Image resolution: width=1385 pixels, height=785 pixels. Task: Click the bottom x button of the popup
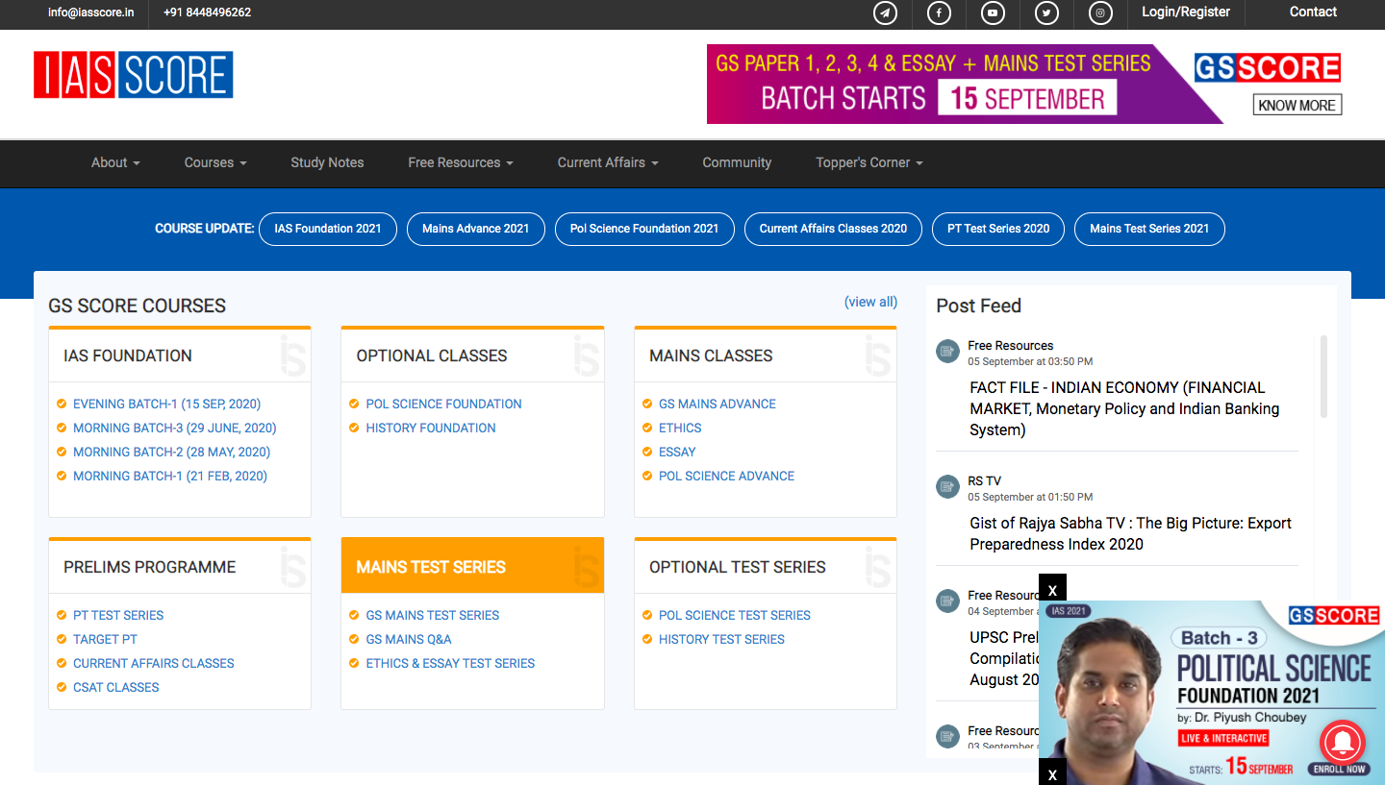(1052, 773)
